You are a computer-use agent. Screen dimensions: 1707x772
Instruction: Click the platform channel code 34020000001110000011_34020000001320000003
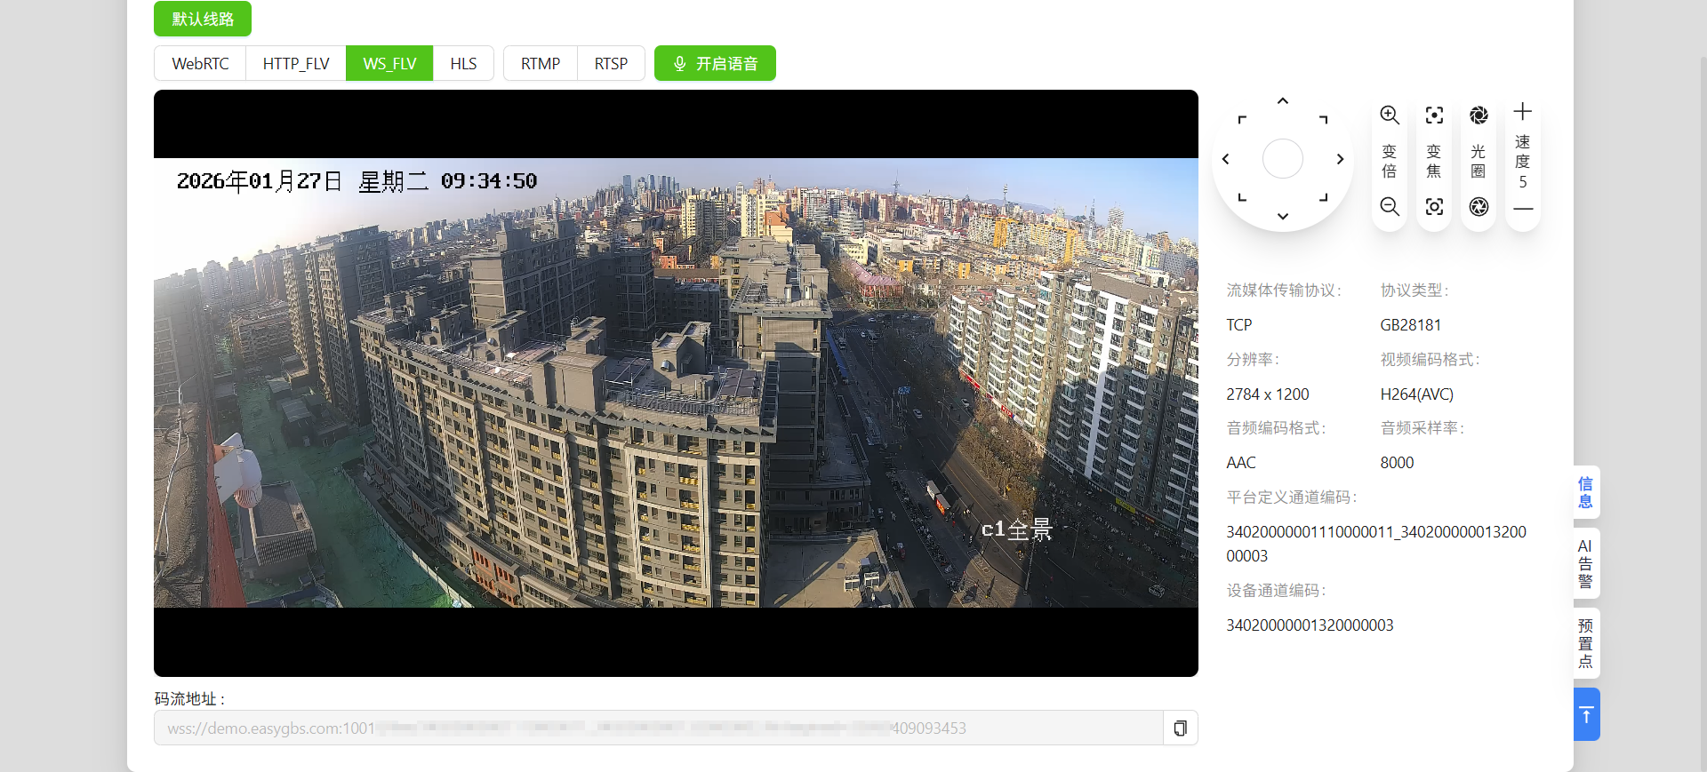(x=1376, y=544)
